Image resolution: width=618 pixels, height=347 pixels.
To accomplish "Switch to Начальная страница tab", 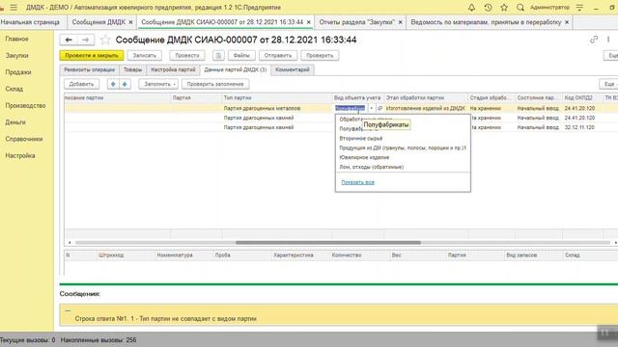I will click(x=30, y=22).
